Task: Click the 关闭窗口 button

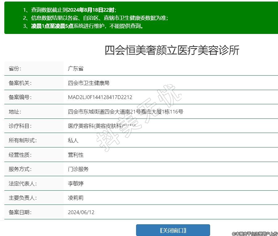Action: 173,230
